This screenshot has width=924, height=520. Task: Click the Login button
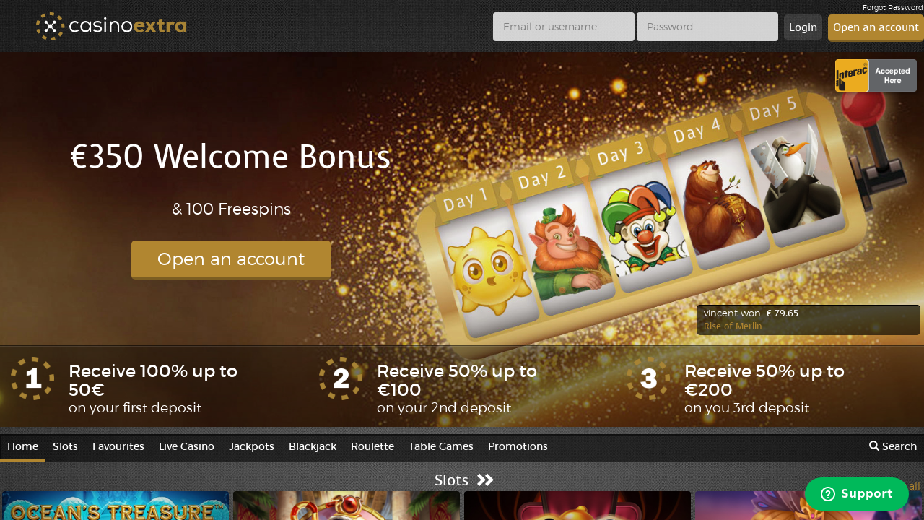click(803, 27)
